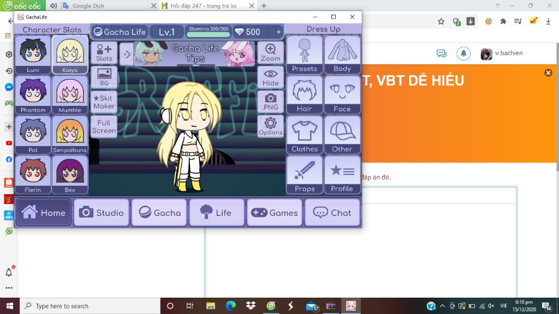Click the blonde character on stage

click(x=189, y=137)
